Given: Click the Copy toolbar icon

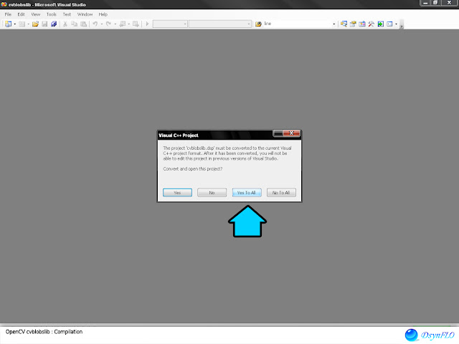Looking at the screenshot, I should (75, 24).
